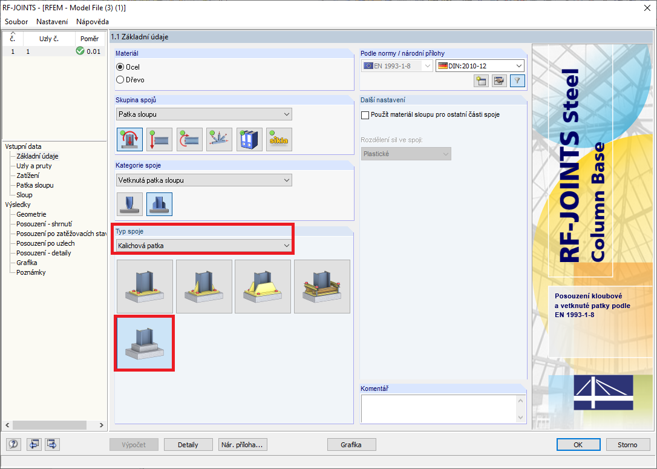Open the Skupina spojů Patka sloupu dropdown
This screenshot has width=657, height=469.
(x=204, y=114)
